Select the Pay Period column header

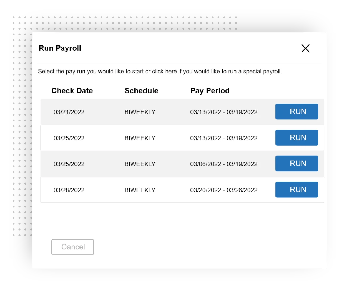210,90
